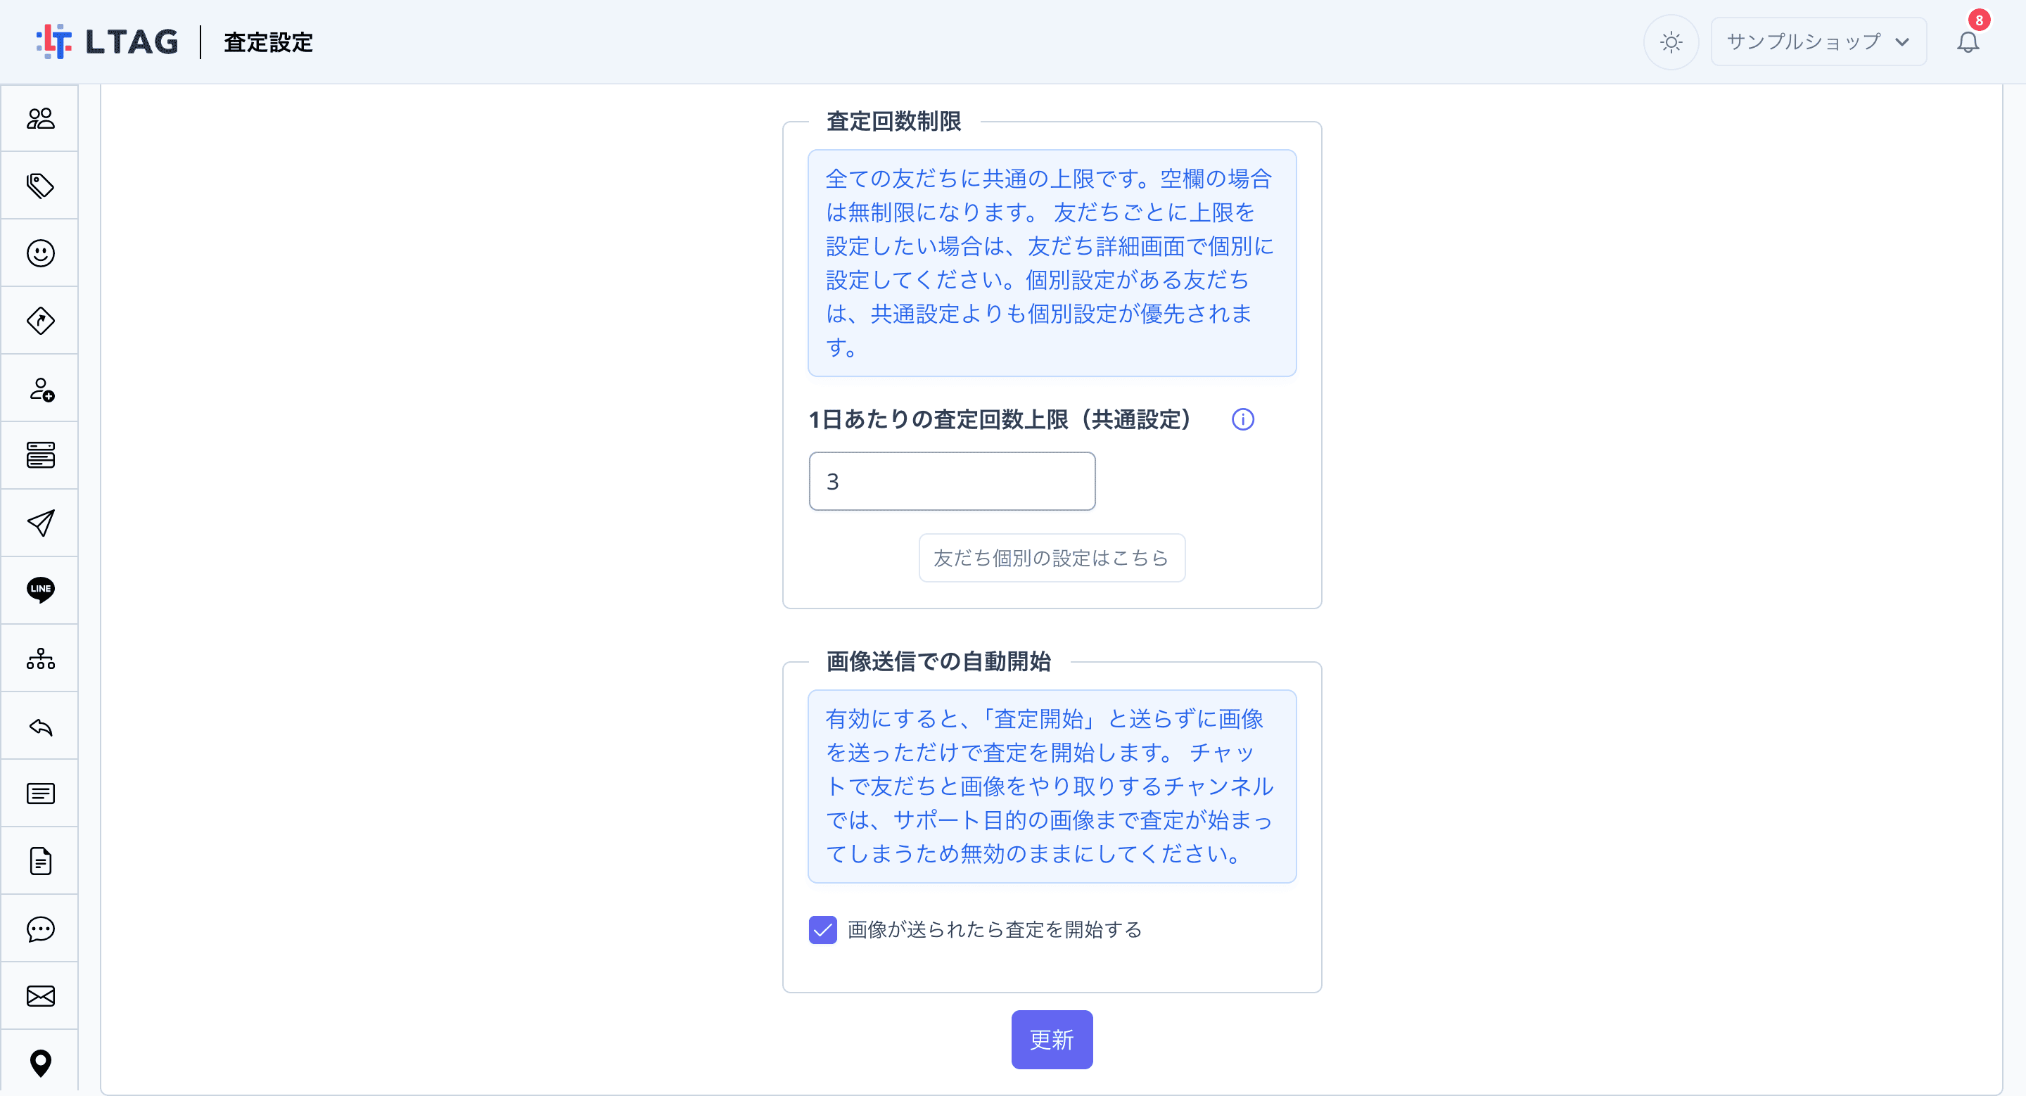This screenshot has height=1096, width=2026.
Task: Click the 査定回数制限 section heading
Action: point(893,121)
